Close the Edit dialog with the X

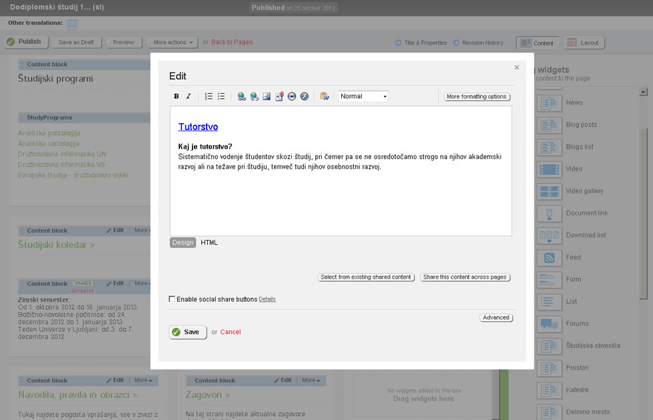point(516,67)
